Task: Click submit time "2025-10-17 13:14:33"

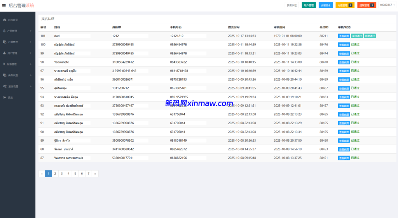Action: point(242,36)
